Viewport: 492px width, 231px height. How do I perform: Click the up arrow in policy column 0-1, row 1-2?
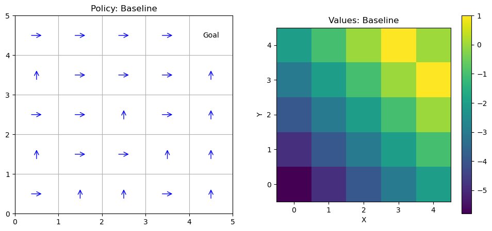click(36, 154)
